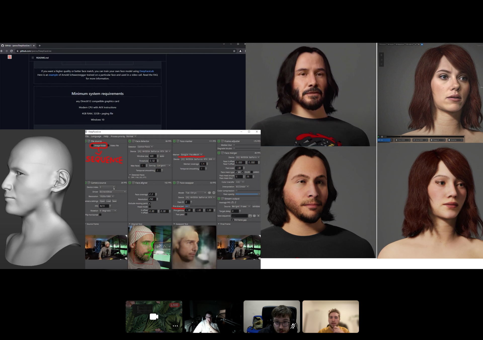This screenshot has width=483, height=340.
Task: Open Marker Google FaceMesh dropdown
Action: click(x=191, y=155)
